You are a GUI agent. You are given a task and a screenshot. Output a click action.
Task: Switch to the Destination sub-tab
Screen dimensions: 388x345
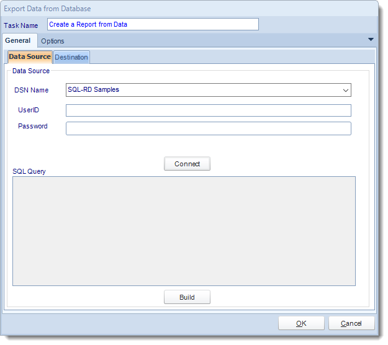[x=71, y=57]
